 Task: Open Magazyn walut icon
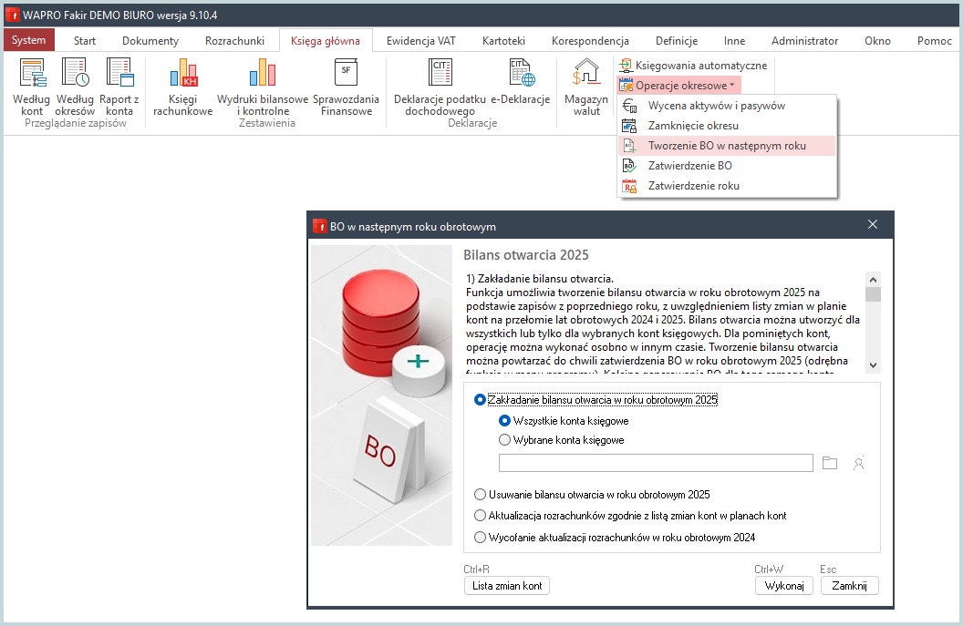tap(586, 75)
